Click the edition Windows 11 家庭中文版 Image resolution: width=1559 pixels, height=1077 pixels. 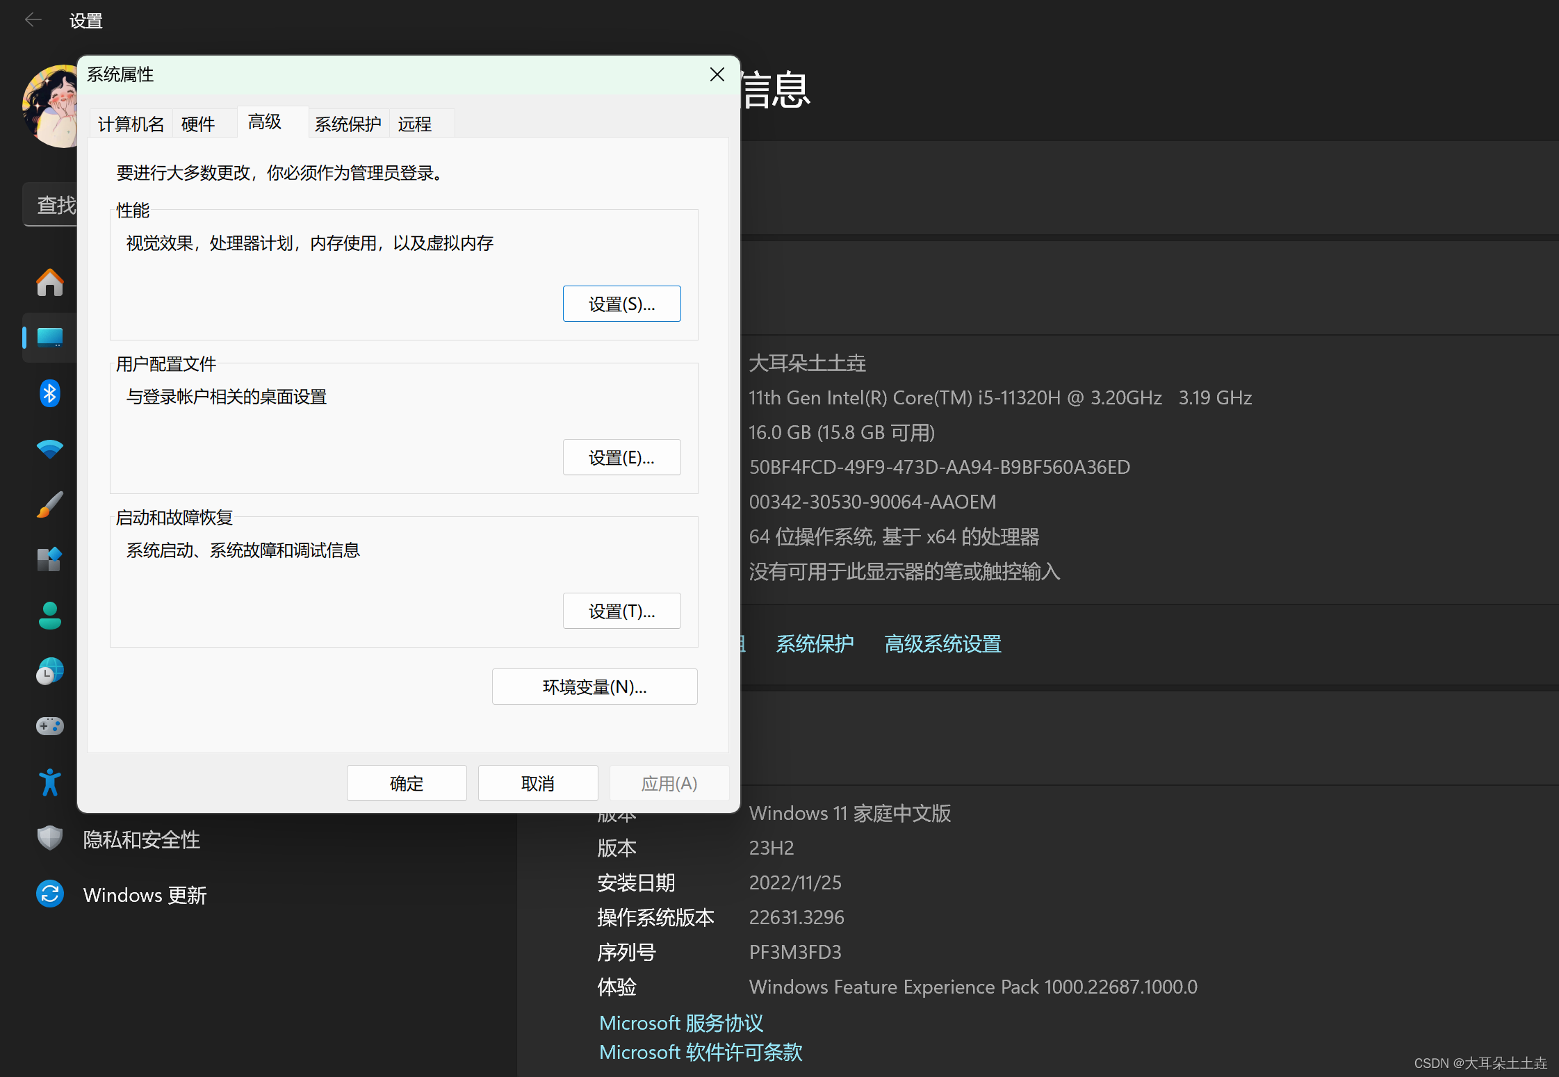850,813
